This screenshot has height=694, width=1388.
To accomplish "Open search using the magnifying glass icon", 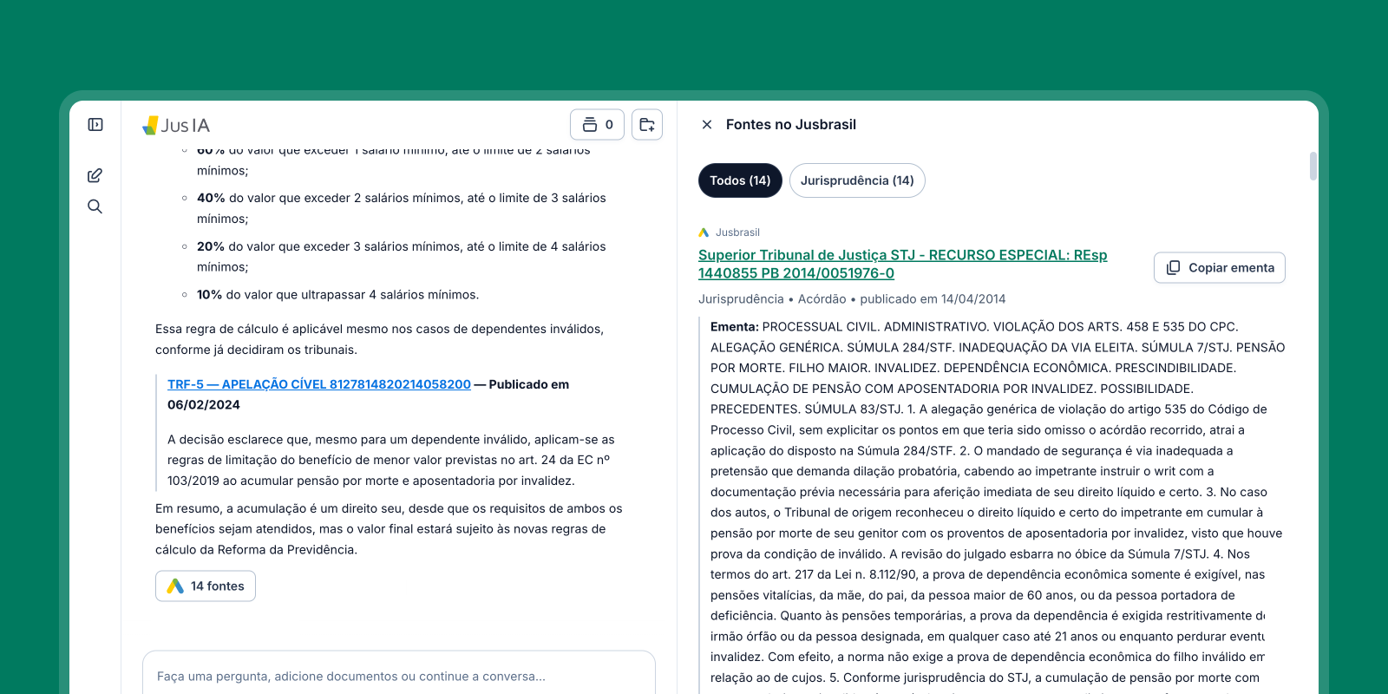I will click(95, 206).
